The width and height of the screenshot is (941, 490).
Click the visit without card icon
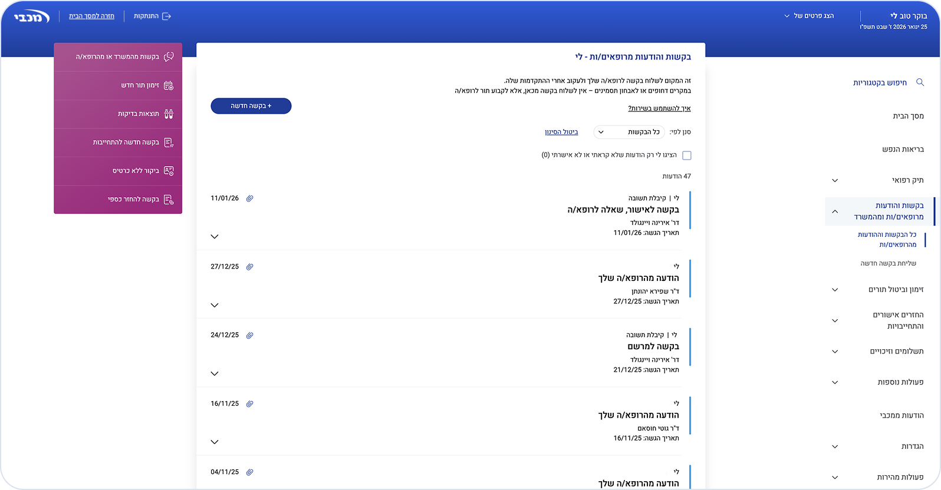tap(169, 171)
